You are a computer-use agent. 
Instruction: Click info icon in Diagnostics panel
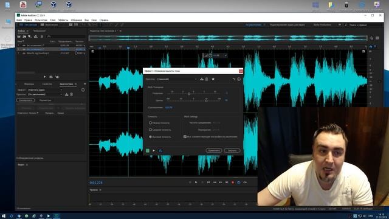(83, 90)
